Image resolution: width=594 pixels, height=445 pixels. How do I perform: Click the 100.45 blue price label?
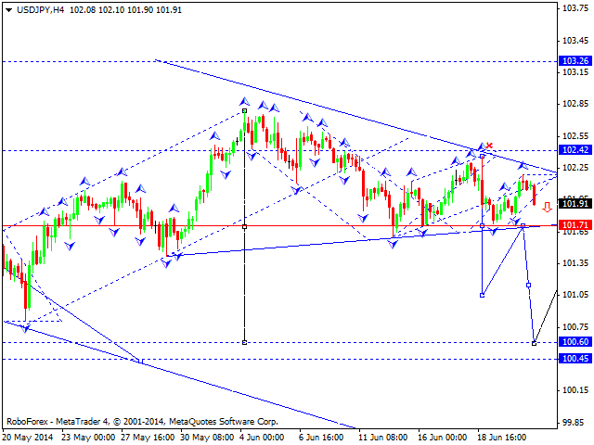(575, 359)
